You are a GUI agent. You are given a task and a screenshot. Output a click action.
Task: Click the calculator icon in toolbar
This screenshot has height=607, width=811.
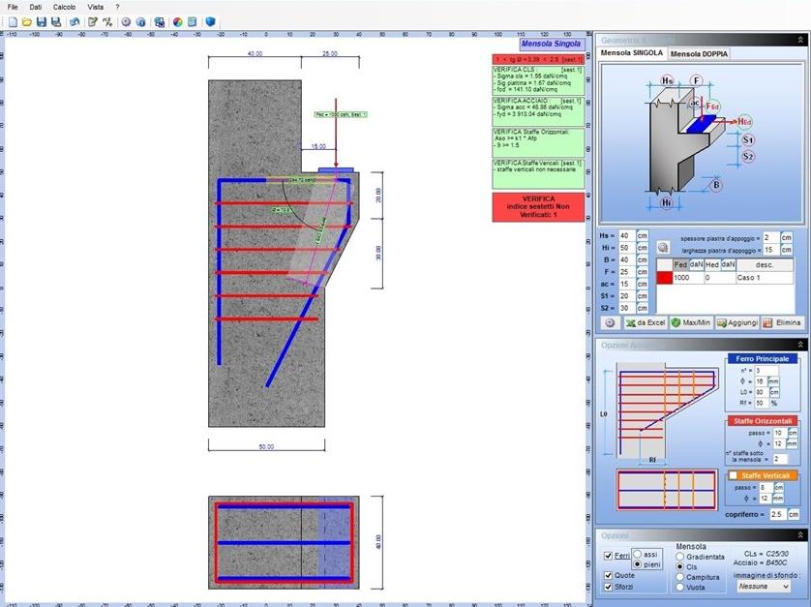click(193, 21)
